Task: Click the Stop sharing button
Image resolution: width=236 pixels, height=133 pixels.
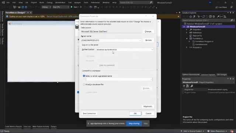Action: click(x=134, y=123)
